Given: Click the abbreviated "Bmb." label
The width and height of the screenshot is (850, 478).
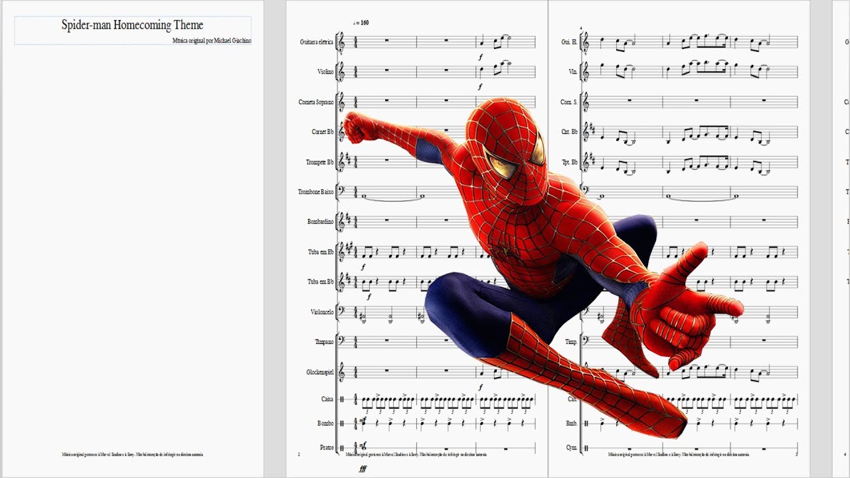Looking at the screenshot, I should point(571,423).
